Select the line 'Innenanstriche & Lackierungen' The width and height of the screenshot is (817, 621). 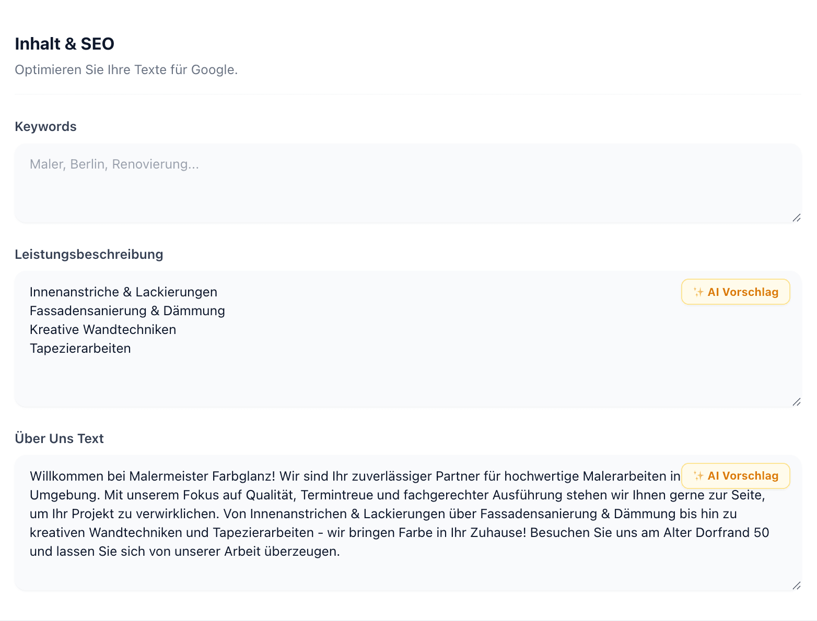pyautogui.click(x=123, y=292)
